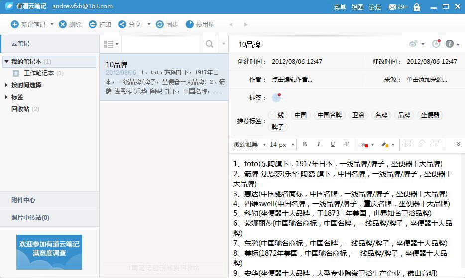Screen dimensions: 465x278
Task: Expand the 标签 tree node
Action: pos(6,97)
